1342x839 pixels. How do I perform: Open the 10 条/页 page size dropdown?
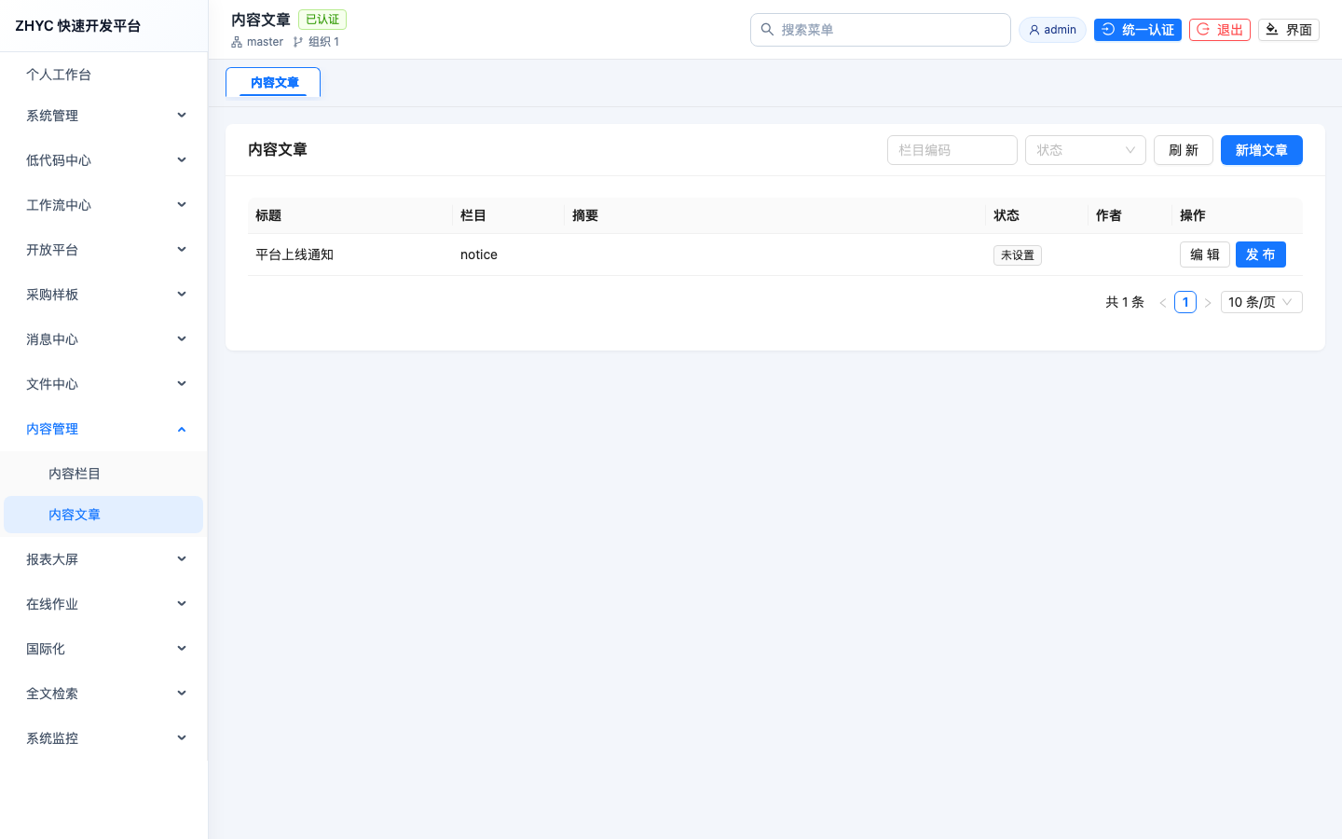click(1261, 302)
